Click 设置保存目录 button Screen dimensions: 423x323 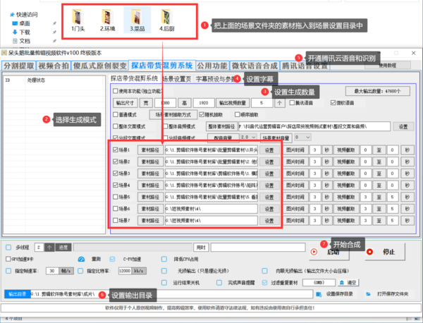[338, 293]
